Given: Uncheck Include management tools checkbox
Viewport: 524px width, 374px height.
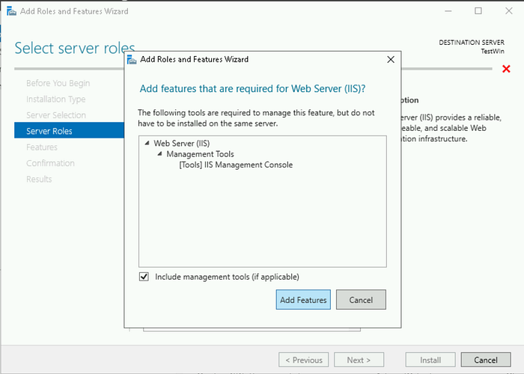Looking at the screenshot, I should click(144, 277).
